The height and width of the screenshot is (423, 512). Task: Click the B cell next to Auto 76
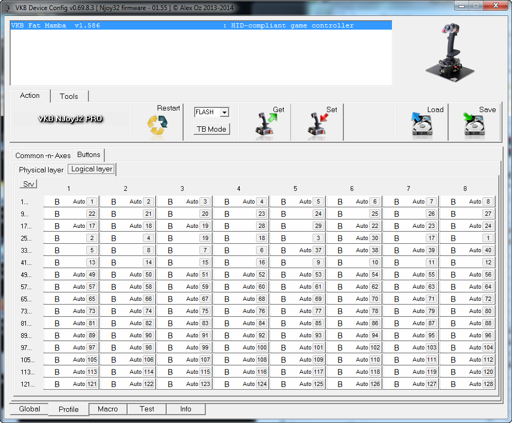click(226, 311)
